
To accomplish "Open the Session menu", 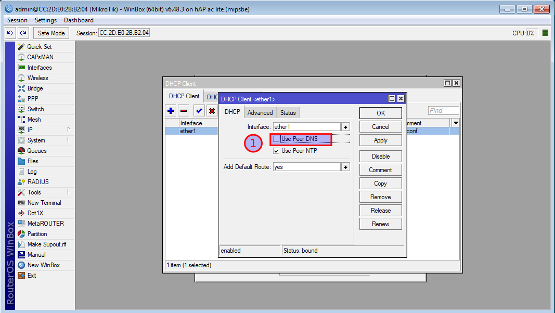I will (17, 20).
